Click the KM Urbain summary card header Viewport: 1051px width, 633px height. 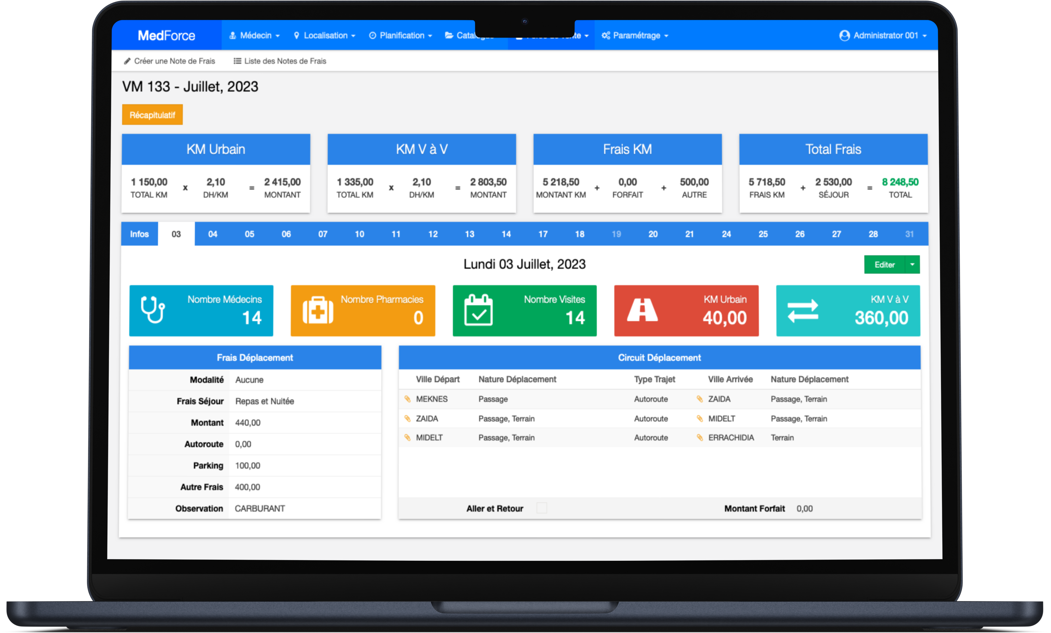[216, 149]
